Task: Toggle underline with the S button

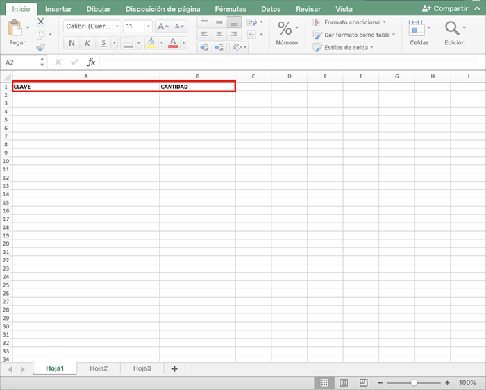Action: (x=103, y=43)
